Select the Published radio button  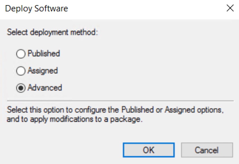(x=21, y=54)
